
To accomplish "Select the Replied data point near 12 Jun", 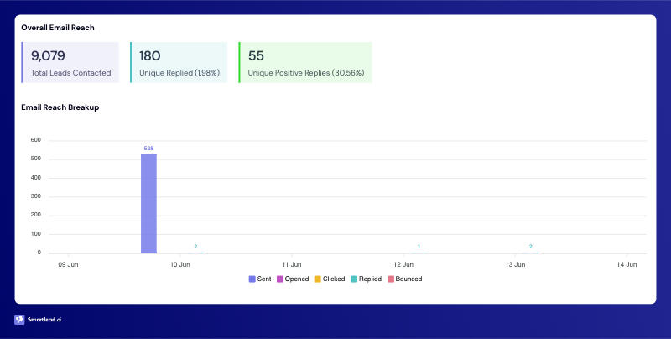I will pos(419,252).
